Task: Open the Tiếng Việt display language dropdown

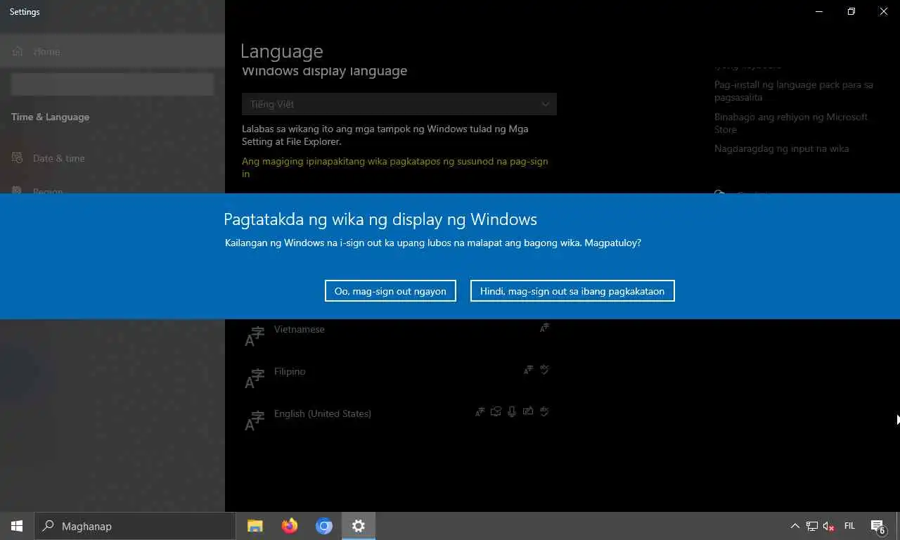Action: pos(399,104)
